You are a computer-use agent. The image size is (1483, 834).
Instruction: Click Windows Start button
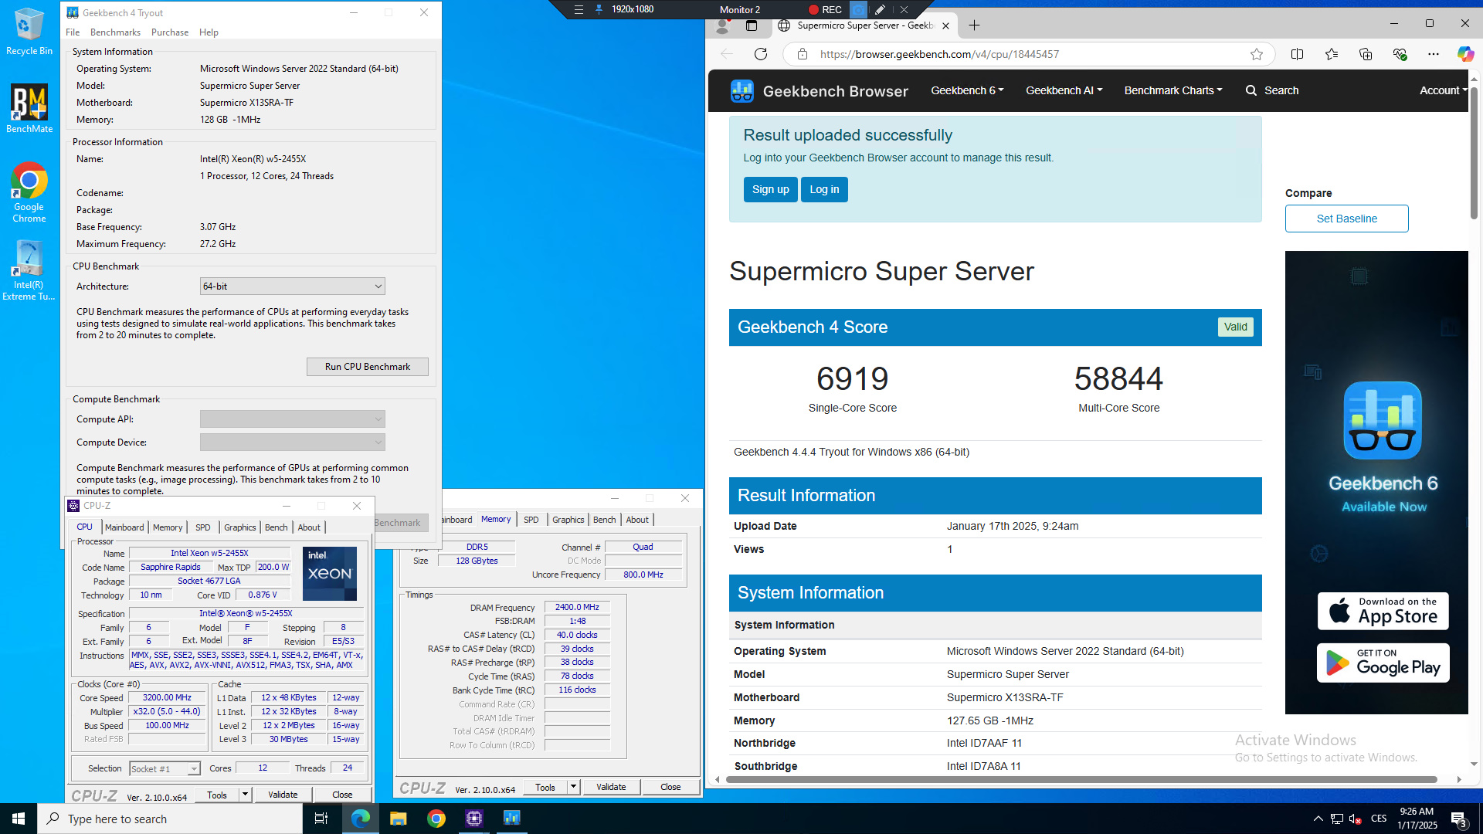[19, 819]
